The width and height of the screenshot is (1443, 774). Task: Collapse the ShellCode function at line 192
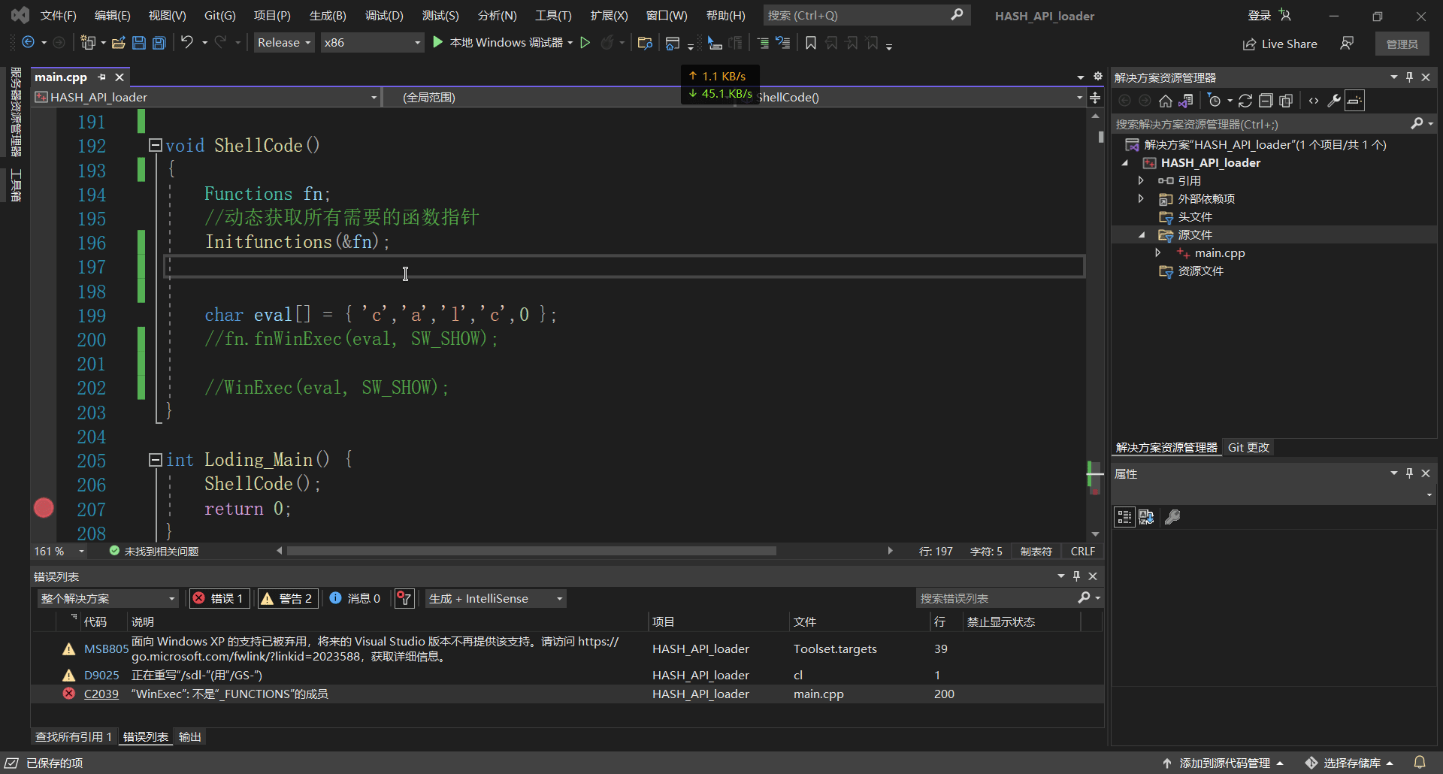pyautogui.click(x=156, y=145)
